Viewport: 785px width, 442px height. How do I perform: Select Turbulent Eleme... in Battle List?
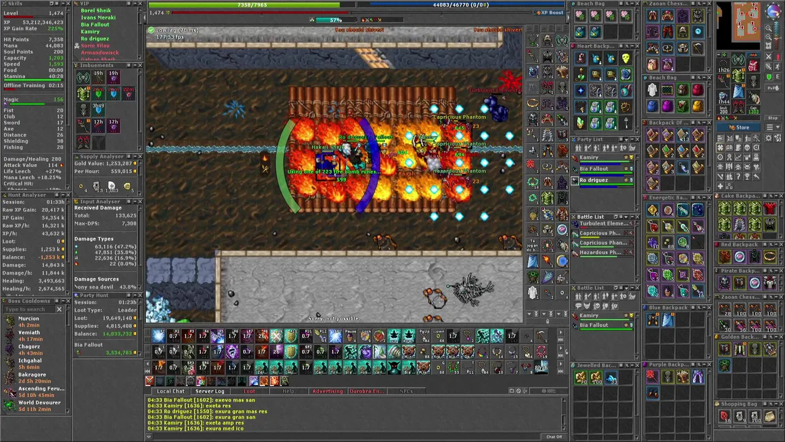click(604, 223)
